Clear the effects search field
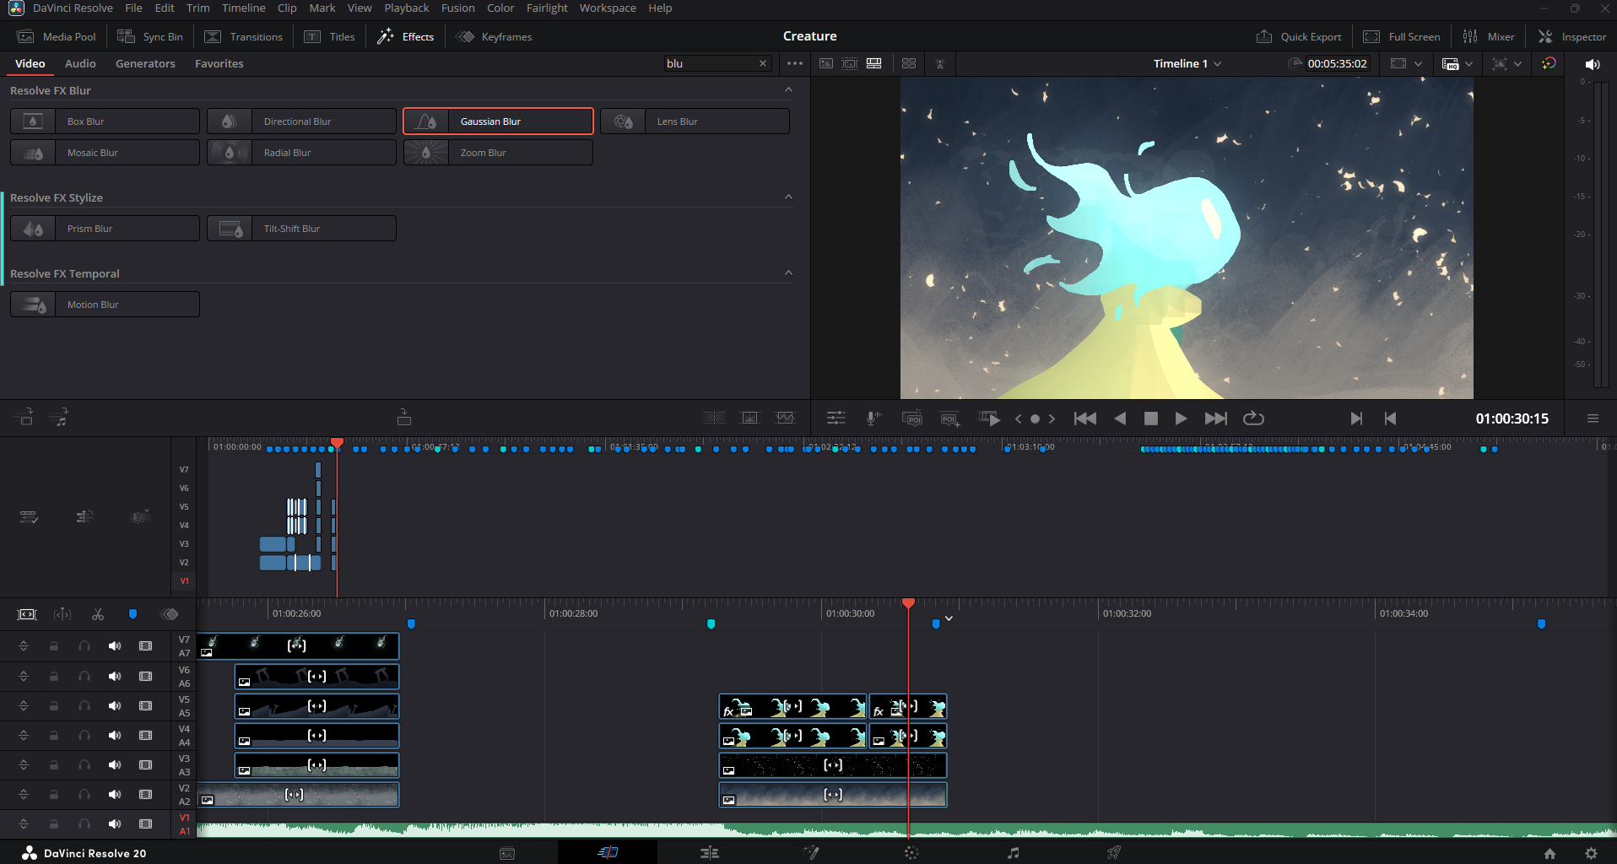The width and height of the screenshot is (1617, 864). (763, 64)
